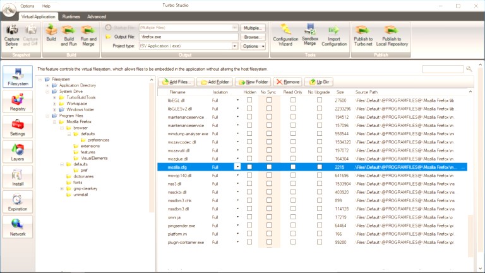This screenshot has width=485, height=273.
Task: Toggle Hidden checkbox for mozilla.cfg
Action: tap(249, 167)
